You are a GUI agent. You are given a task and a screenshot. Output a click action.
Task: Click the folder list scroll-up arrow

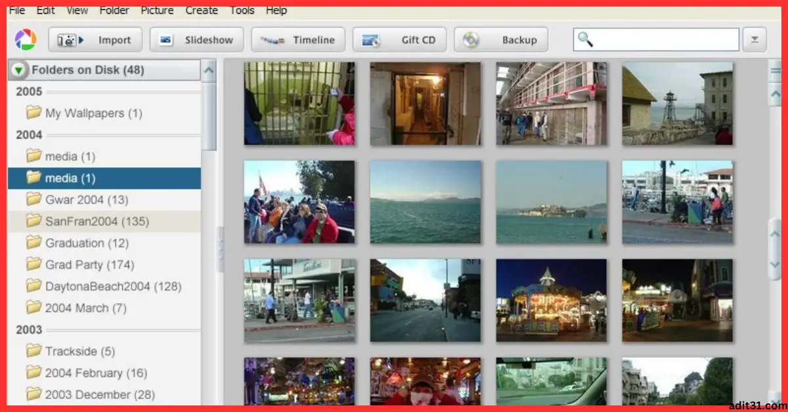209,70
